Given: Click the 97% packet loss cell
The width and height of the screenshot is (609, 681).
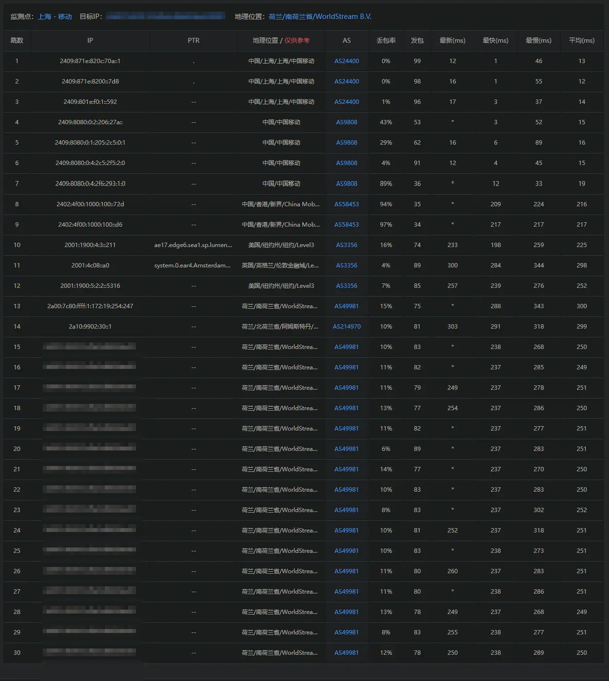Looking at the screenshot, I should [386, 225].
